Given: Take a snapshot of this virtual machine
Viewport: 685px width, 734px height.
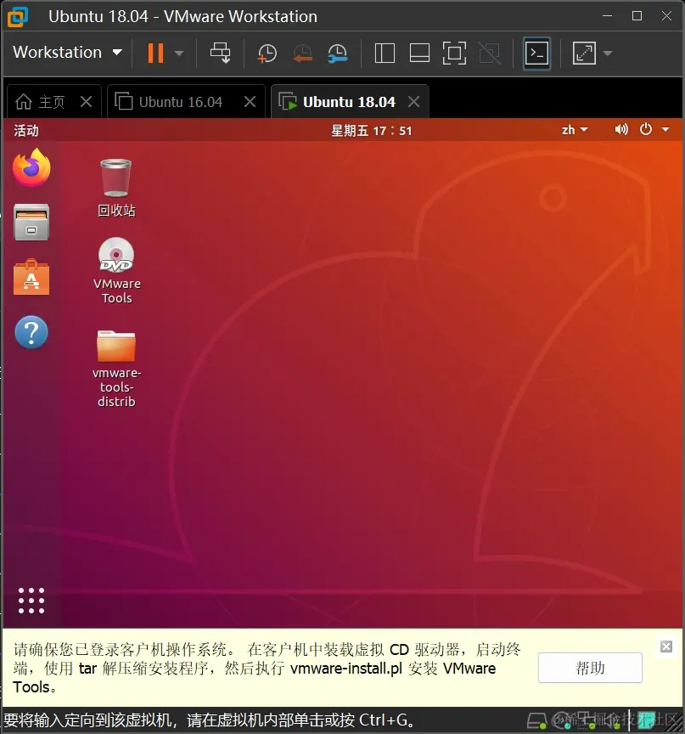Looking at the screenshot, I should [267, 54].
